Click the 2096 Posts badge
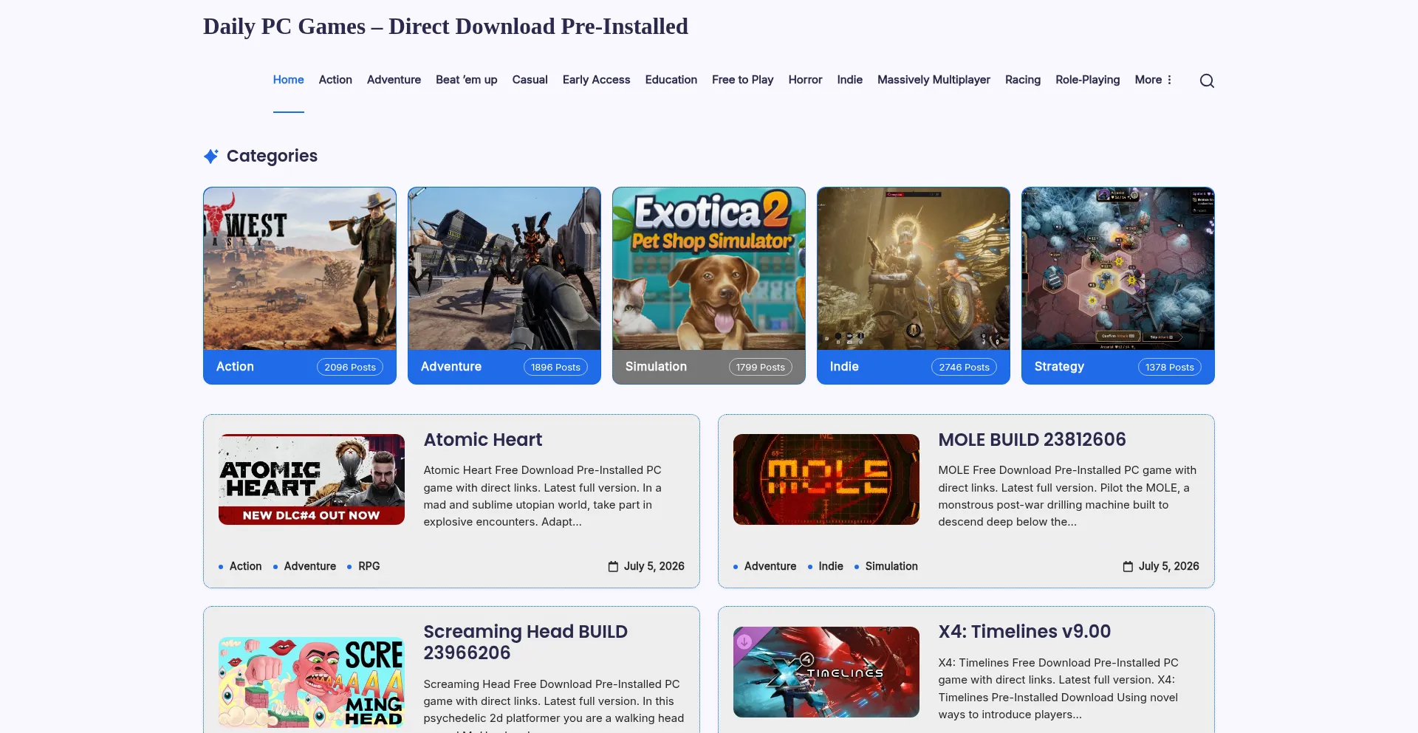 click(x=350, y=367)
